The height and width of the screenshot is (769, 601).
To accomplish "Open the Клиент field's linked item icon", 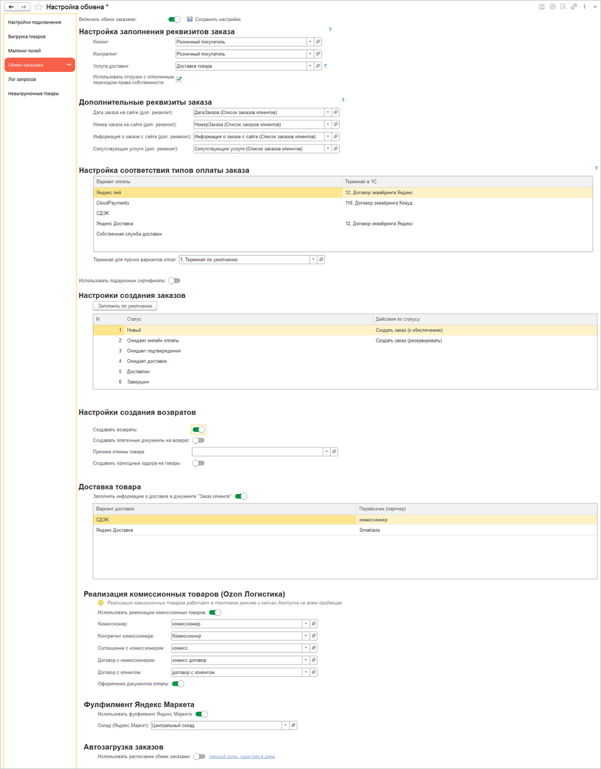I will point(318,42).
